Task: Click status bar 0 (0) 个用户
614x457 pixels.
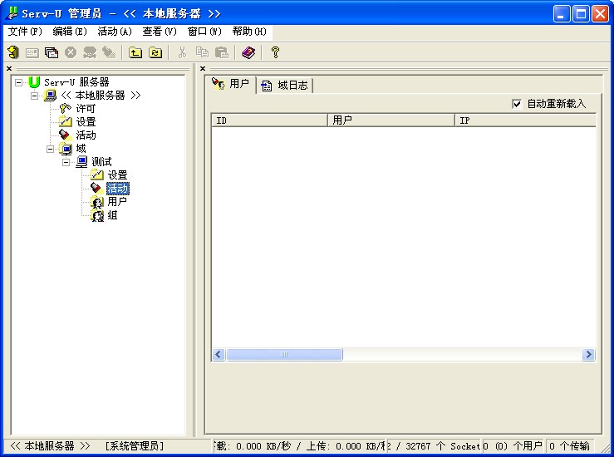Action: click(513, 446)
